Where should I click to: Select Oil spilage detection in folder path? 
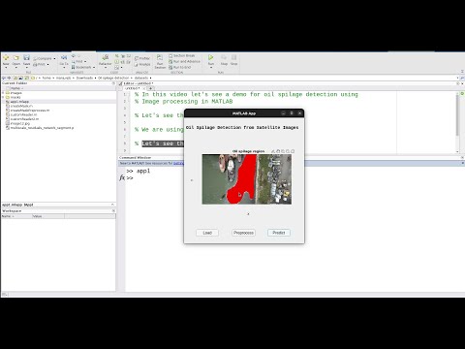click(113, 78)
